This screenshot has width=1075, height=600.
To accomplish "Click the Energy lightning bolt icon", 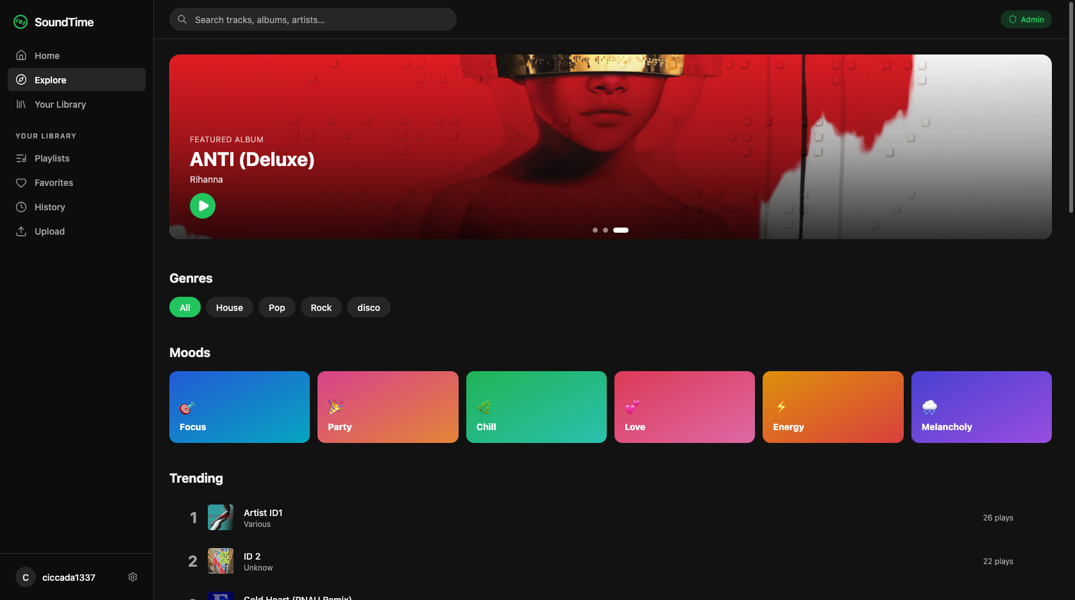I will pyautogui.click(x=781, y=407).
